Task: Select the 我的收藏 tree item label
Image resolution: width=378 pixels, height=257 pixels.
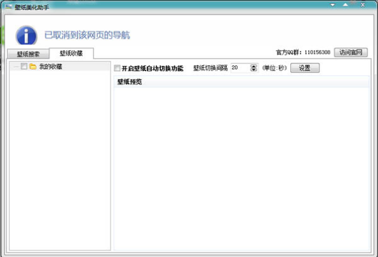Action: (x=51, y=67)
